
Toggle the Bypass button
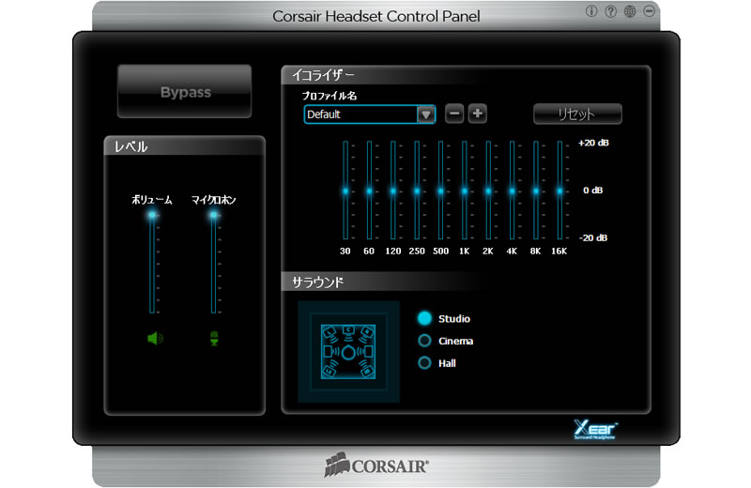pos(184,91)
